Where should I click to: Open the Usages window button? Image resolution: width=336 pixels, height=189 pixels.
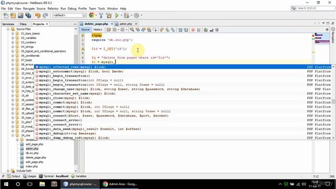[x=29, y=176]
